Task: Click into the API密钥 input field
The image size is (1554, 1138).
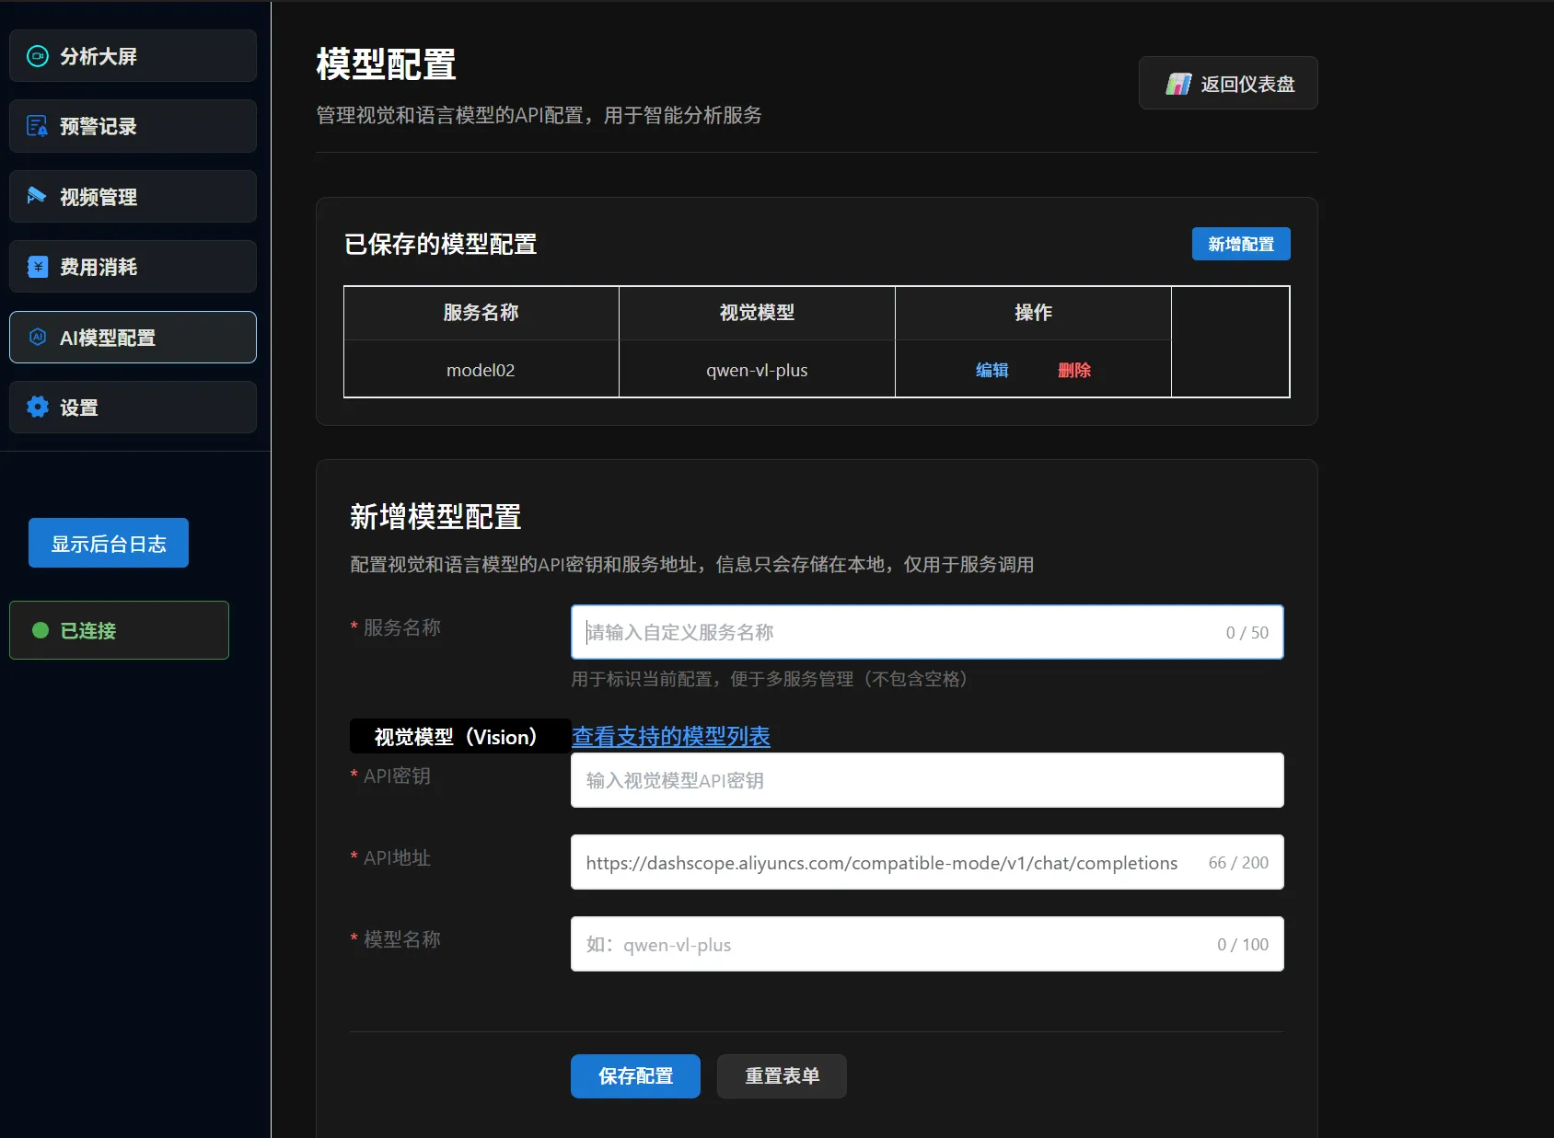Action: tap(926, 780)
